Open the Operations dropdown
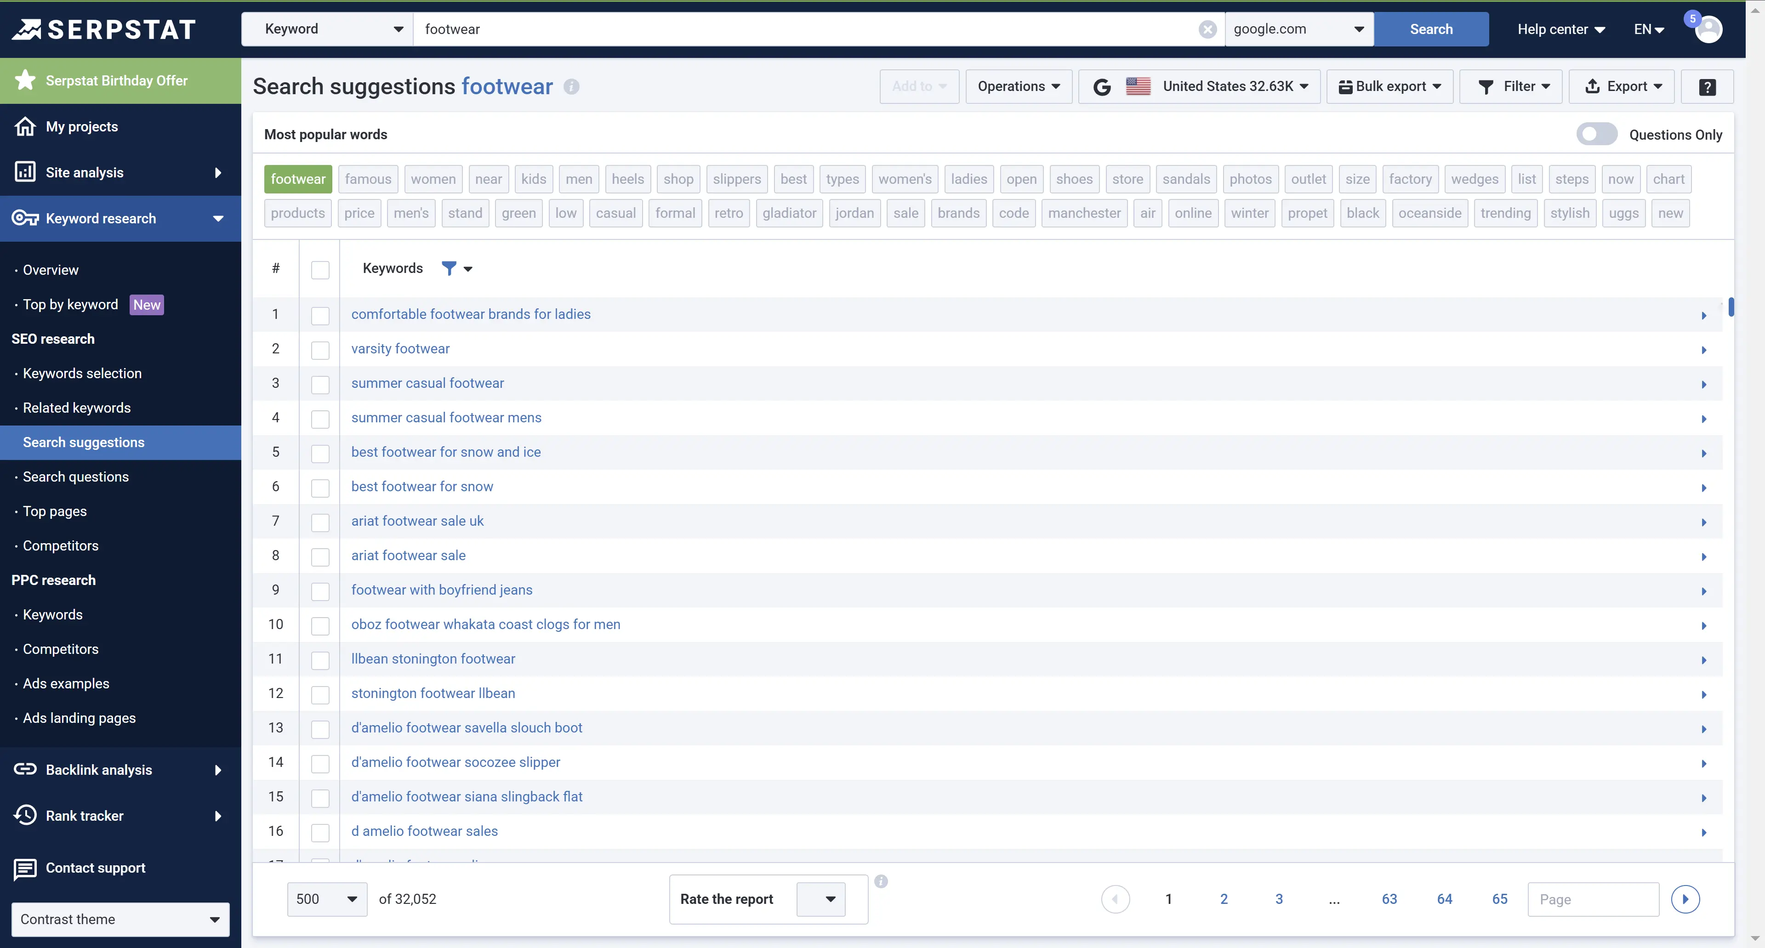 coord(1018,86)
